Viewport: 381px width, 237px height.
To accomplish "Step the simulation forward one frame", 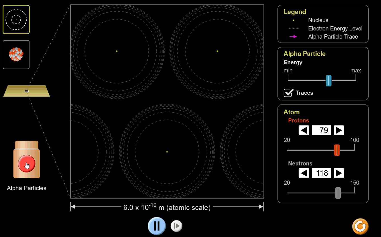I will coord(177,226).
